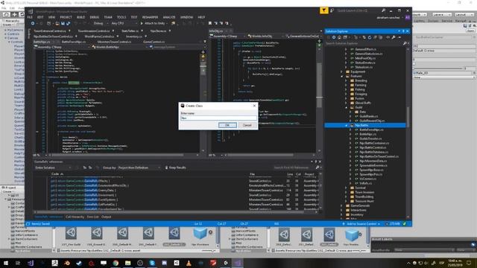Select the GuildRanks.cs file
This screenshot has width=477, height=268.
[x=369, y=116]
